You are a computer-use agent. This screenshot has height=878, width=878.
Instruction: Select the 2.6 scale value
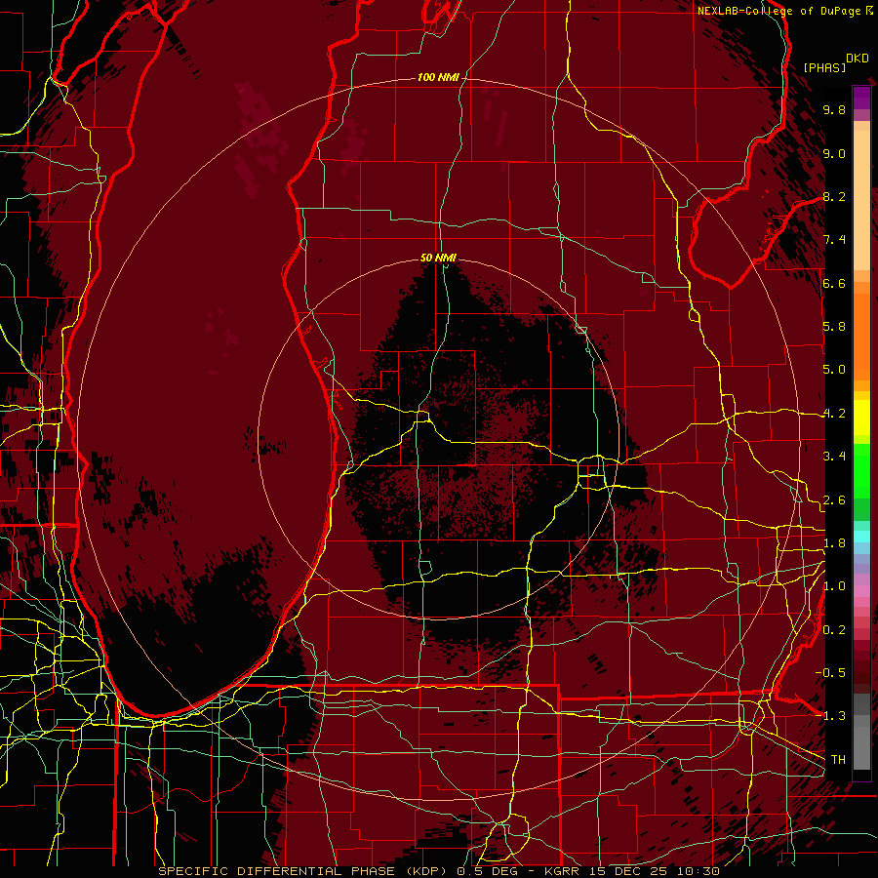[x=834, y=500]
